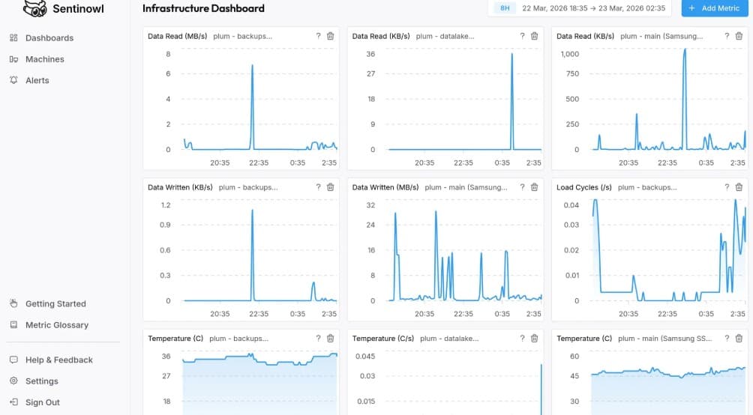
Task: Click Temperature (C/s) datalake chart title
Action: (382, 339)
